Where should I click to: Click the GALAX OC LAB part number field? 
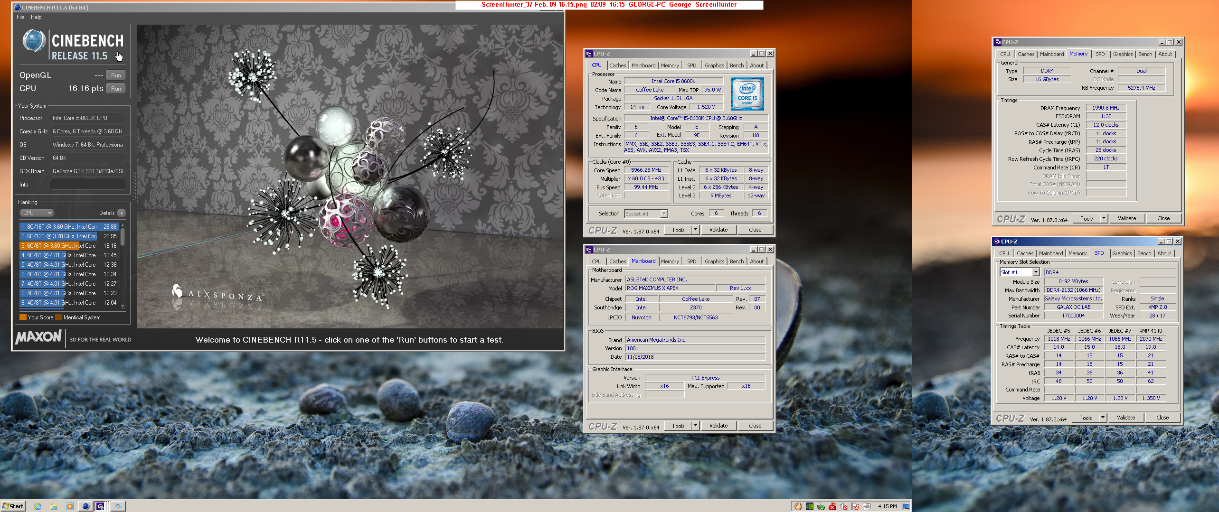tap(1073, 307)
